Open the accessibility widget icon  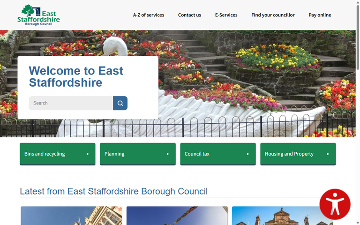335,204
